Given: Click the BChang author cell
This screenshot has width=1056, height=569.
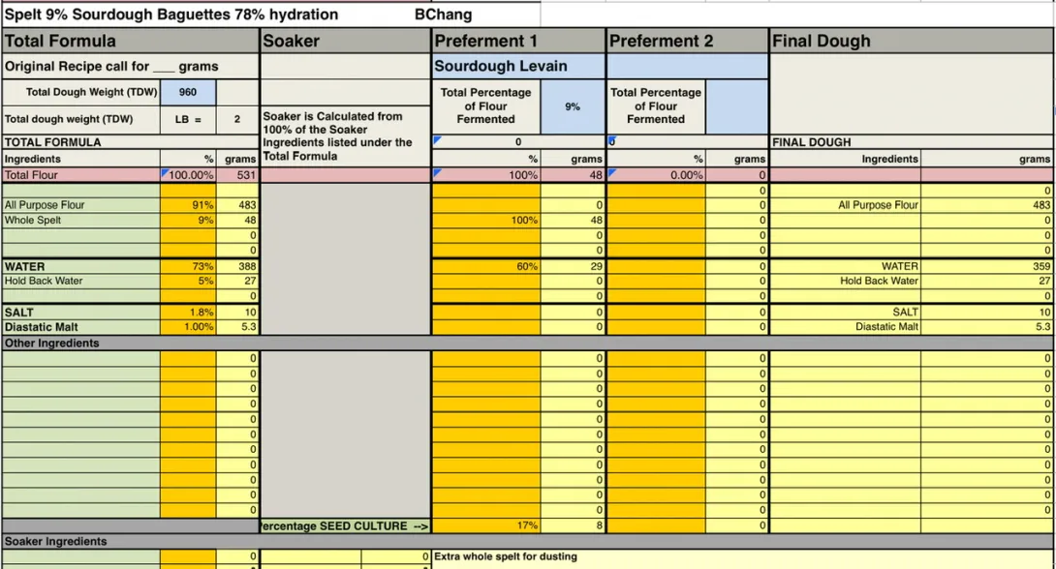Looking at the screenshot, I should click(x=444, y=15).
